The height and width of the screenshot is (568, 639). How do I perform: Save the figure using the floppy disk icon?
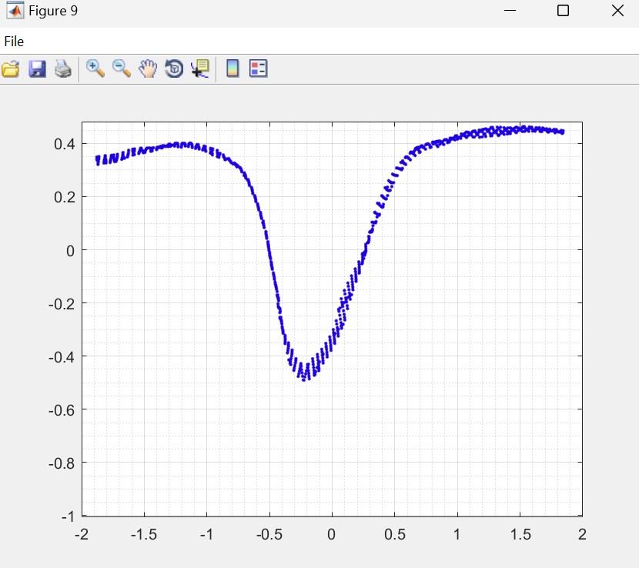pyautogui.click(x=37, y=69)
